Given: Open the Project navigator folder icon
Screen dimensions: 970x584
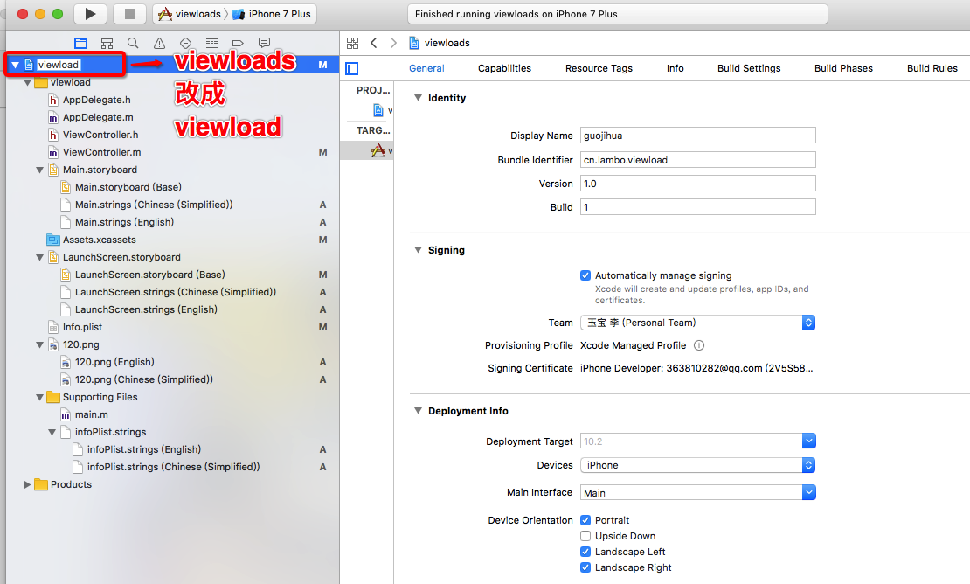Looking at the screenshot, I should tap(81, 43).
